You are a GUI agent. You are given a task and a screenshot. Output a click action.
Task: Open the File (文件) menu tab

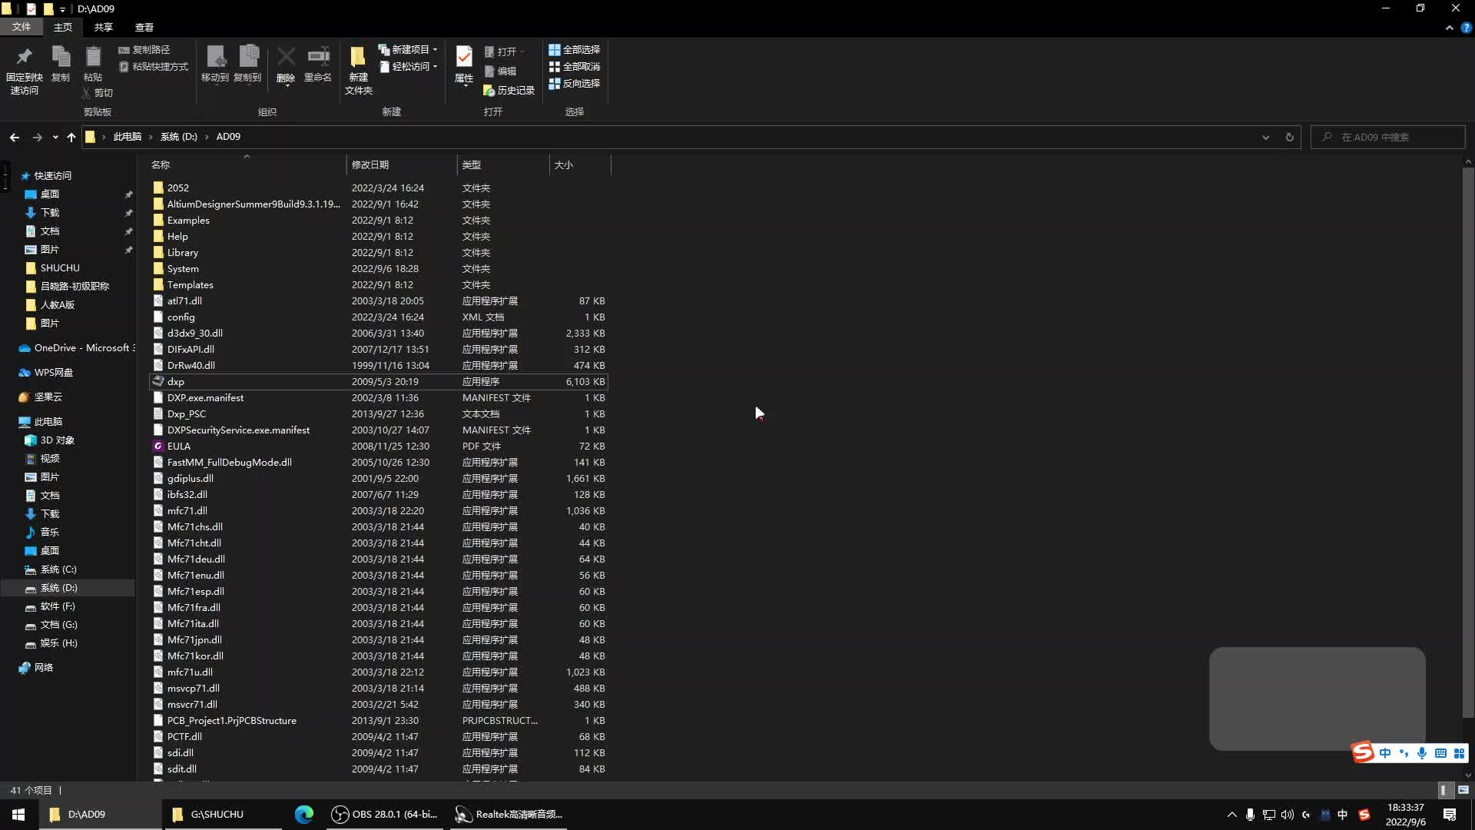pos(22,27)
